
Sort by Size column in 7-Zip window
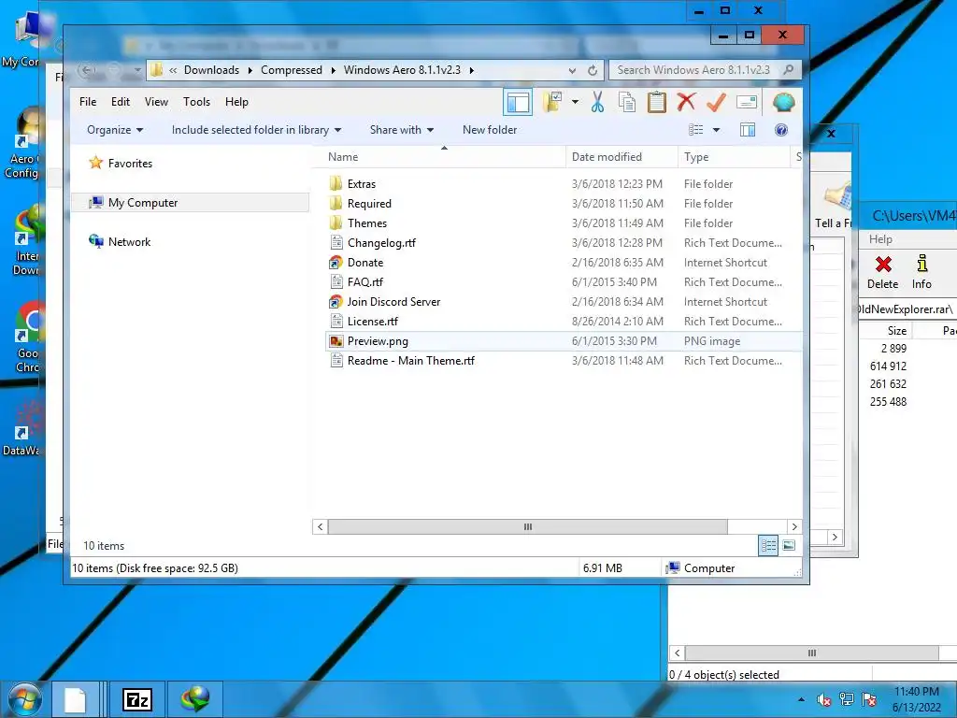point(896,330)
